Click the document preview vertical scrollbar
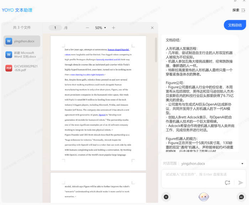Screen dimensions: 249x205 (x=156, y=50)
